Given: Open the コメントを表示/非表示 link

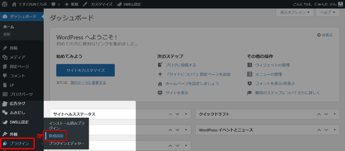Looking at the screenshot, I should [275, 84].
